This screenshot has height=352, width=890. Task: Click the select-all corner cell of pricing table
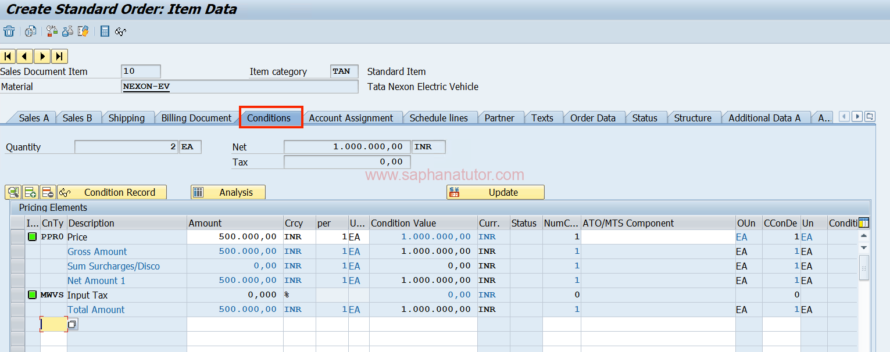[17, 223]
